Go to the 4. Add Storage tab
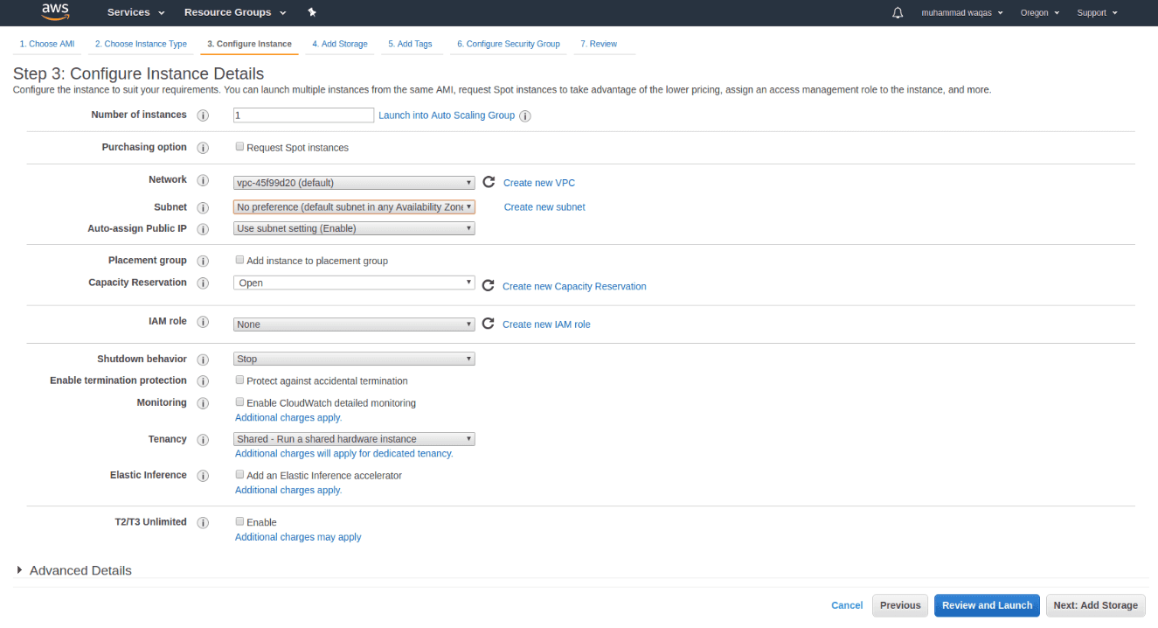This screenshot has height=628, width=1158. click(340, 44)
